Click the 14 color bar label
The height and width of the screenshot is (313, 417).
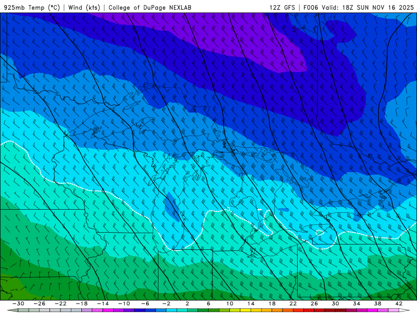[251, 304]
